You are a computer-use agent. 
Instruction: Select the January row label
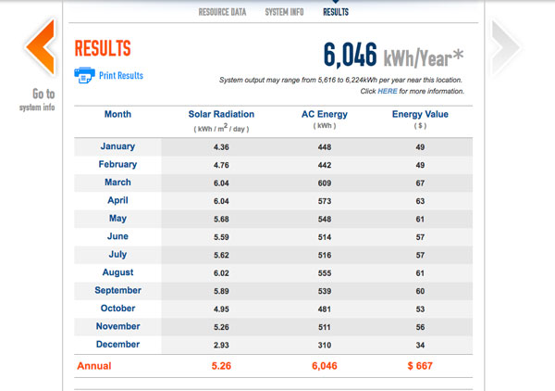[x=117, y=146]
